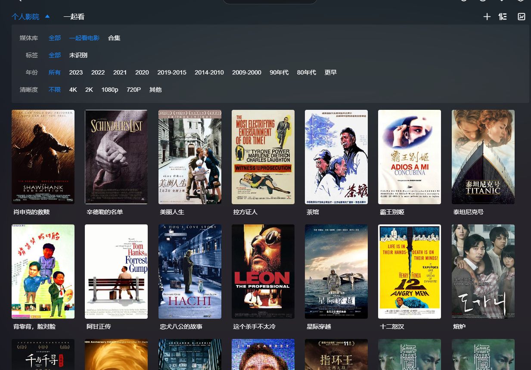Open the Titanic movie poster
Screen dimensions: 531x370
click(x=483, y=157)
